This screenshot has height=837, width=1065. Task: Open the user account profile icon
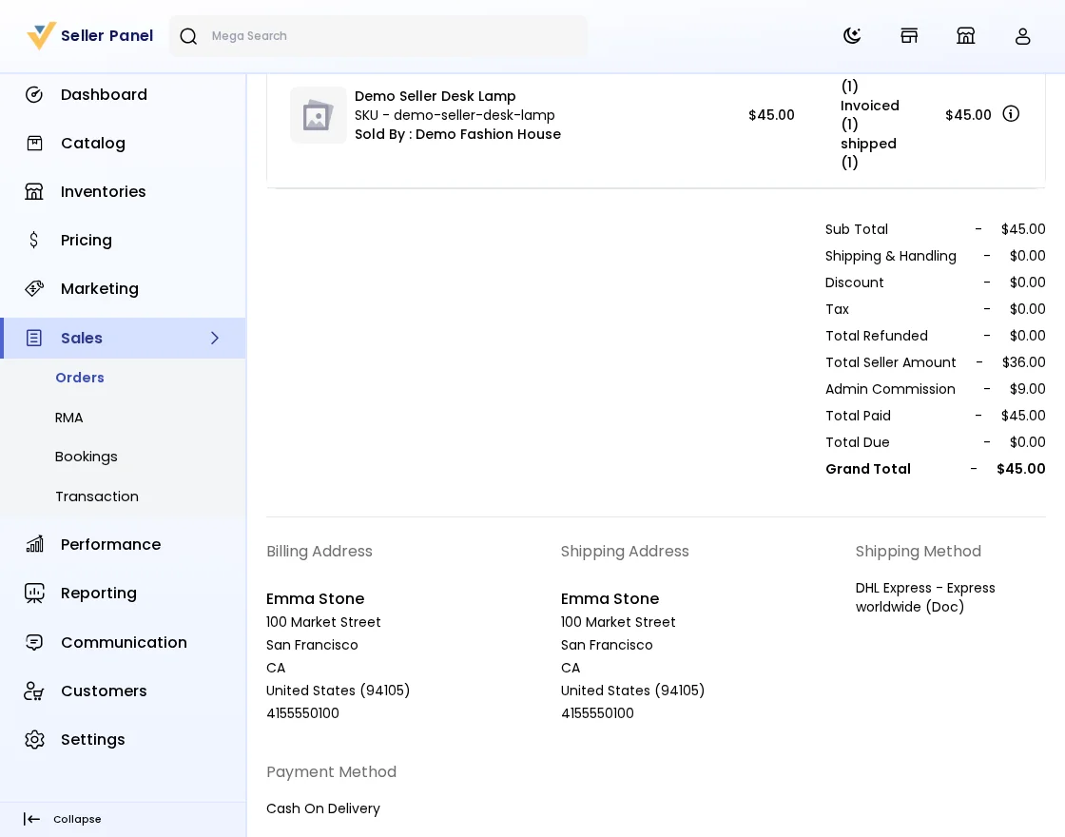tap(1023, 36)
